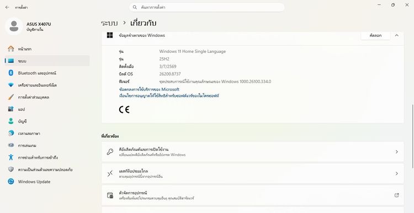Screen dimensions: 414x213
Task: Select the System item in sidebar
Action: [x=47, y=61]
